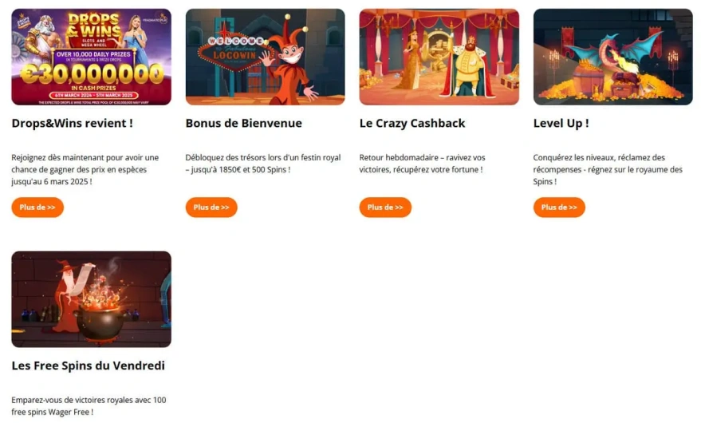Viewport: 701px width, 423px height.
Task: Click 'Plus de >>' under Le Crazy Cashback
Action: [385, 208]
